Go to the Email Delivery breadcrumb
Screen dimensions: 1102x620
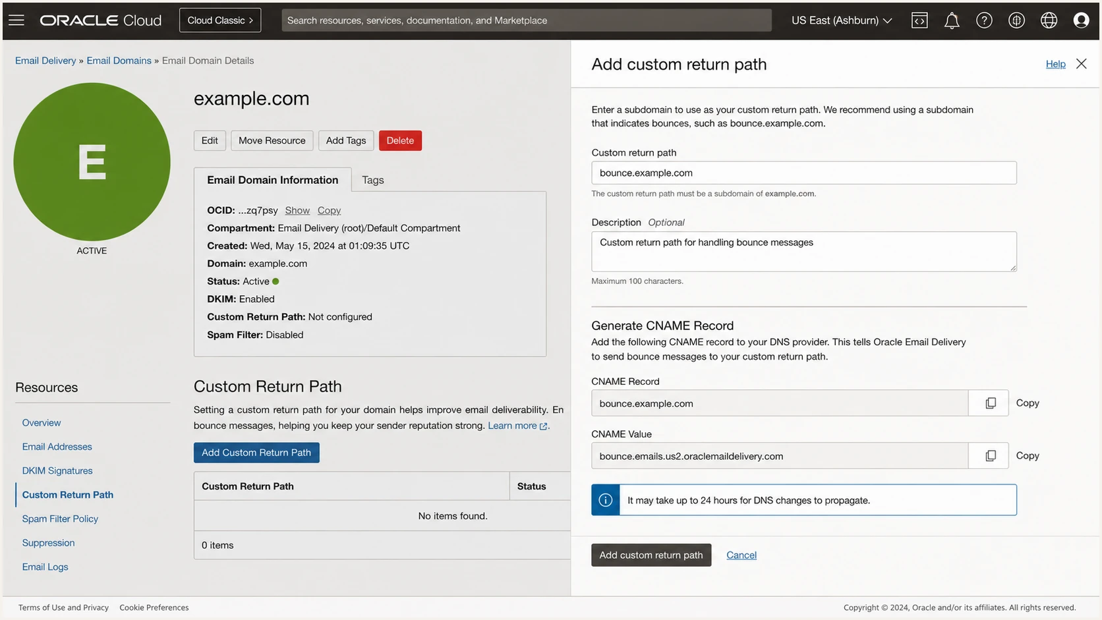(x=45, y=61)
